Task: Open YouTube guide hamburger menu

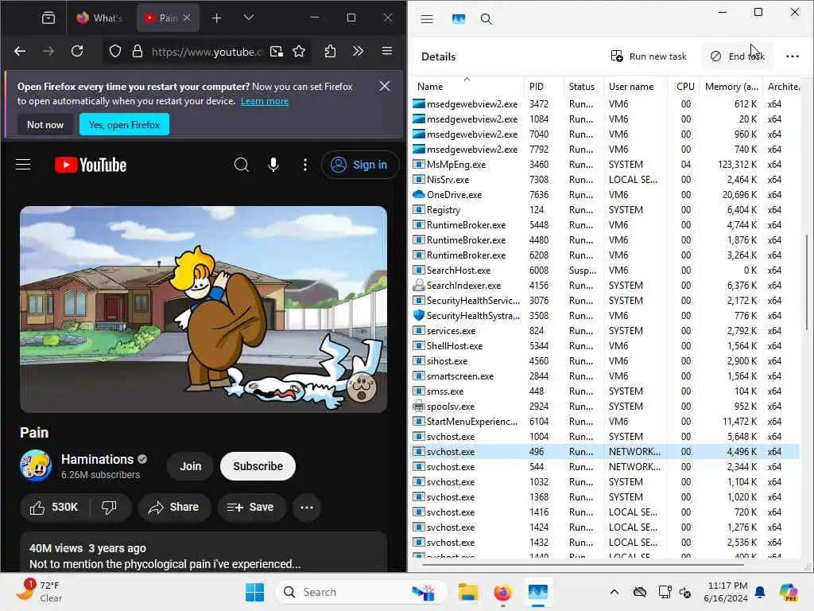Action: tap(23, 165)
